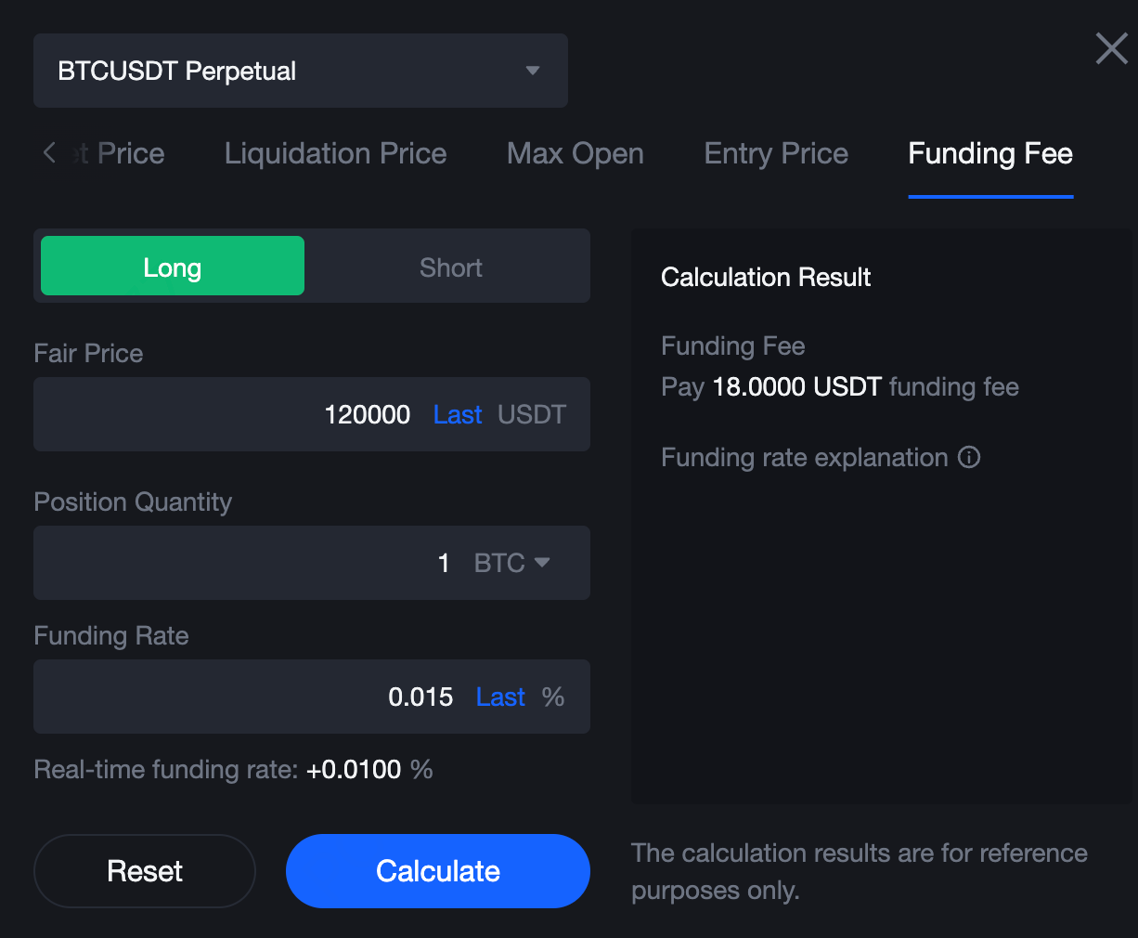Switch to the Max Open tab
1138x938 pixels.
(575, 153)
